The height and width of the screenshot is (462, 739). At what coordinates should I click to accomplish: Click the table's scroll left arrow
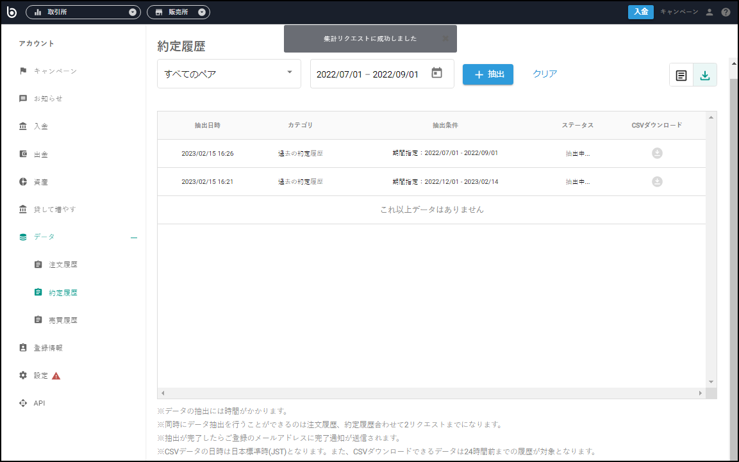click(x=163, y=393)
